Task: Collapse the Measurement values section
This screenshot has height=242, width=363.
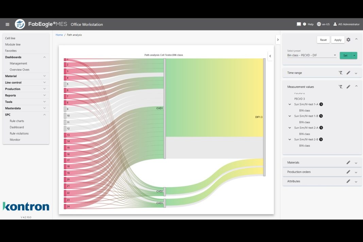Action: 356,87
